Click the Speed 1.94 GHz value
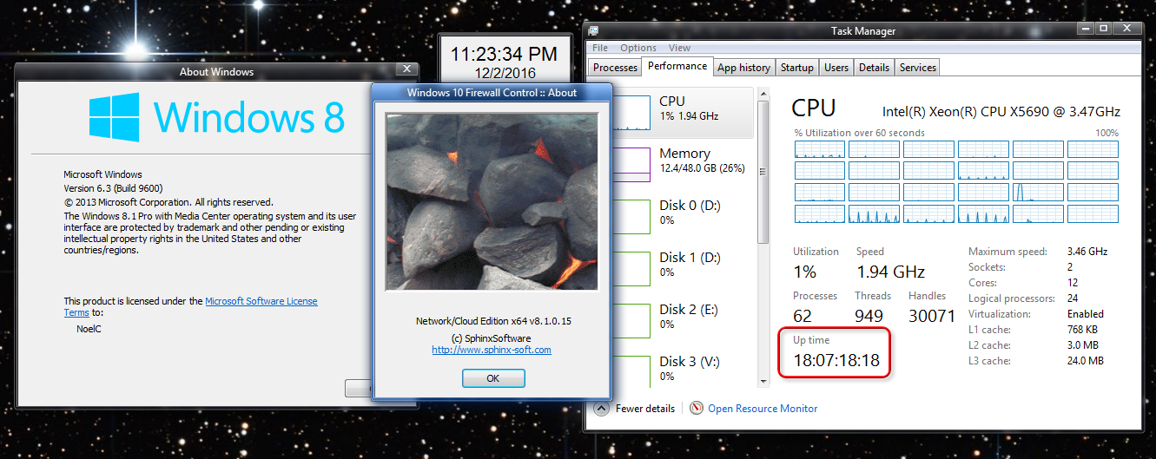Screen dimensions: 1156x459 891,272
